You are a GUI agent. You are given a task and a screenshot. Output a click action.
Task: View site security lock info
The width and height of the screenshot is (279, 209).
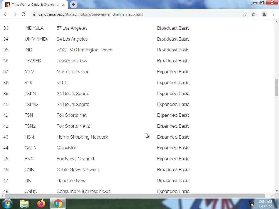pyautogui.click(x=34, y=14)
